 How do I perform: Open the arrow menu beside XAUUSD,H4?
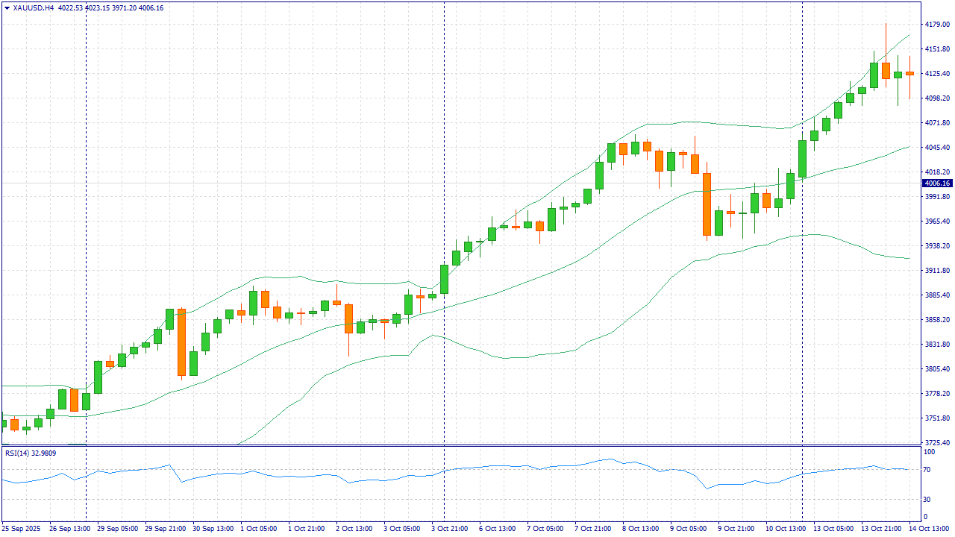7,7
